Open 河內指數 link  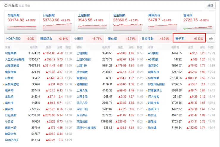click(154, 97)
